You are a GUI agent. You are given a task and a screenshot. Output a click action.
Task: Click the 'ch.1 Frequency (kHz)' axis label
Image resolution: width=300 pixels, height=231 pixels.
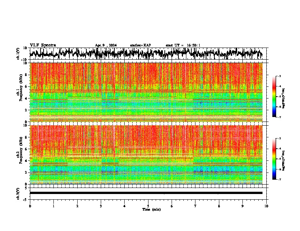tap(20, 88)
